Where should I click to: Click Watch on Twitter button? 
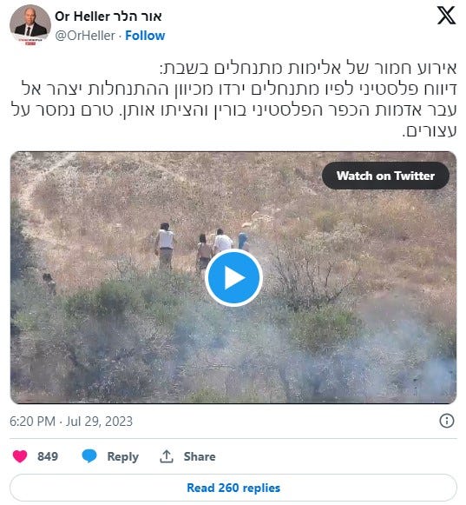385,176
